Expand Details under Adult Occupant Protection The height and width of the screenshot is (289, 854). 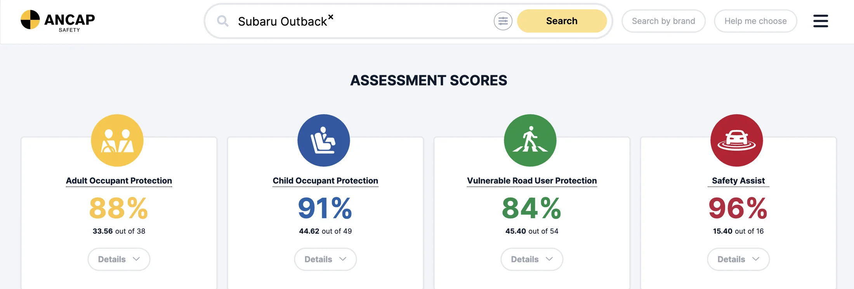pos(119,259)
